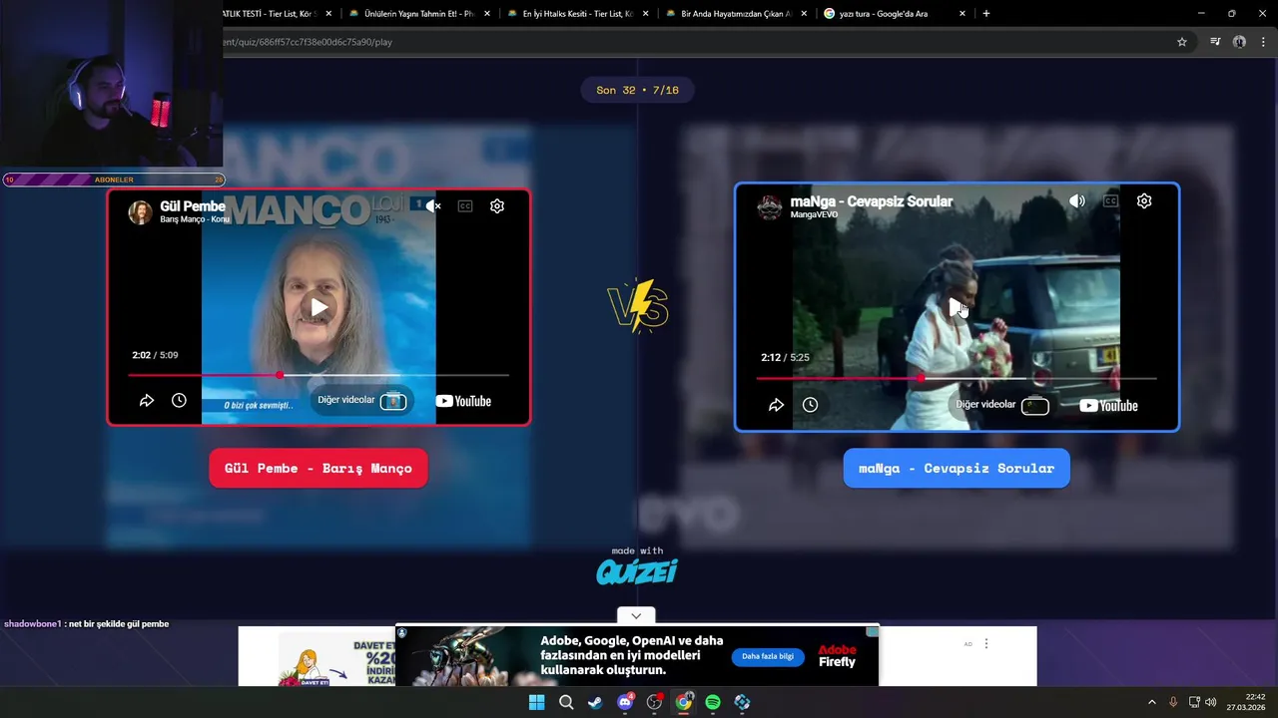Show Diğer videolar on maNga player
The height and width of the screenshot is (718, 1278).
tap(1001, 405)
